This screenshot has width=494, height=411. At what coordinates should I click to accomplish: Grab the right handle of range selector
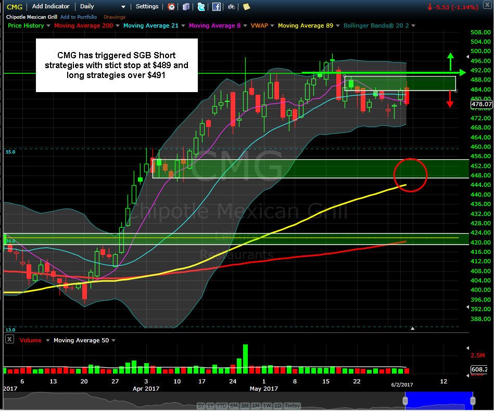click(x=473, y=401)
